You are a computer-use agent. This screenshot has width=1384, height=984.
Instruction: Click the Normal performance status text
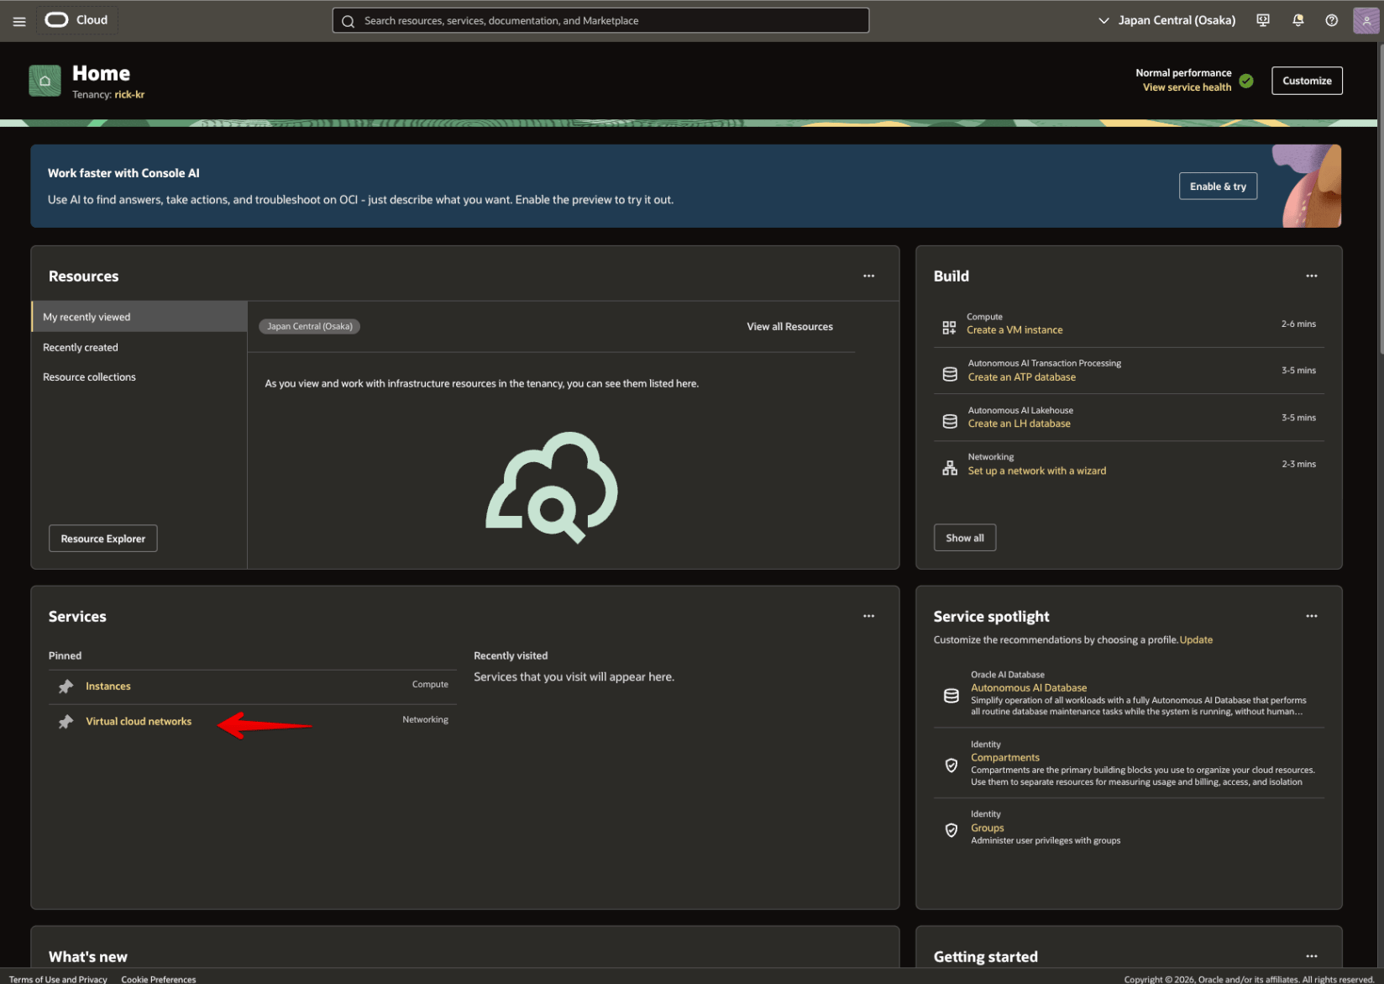tap(1183, 73)
